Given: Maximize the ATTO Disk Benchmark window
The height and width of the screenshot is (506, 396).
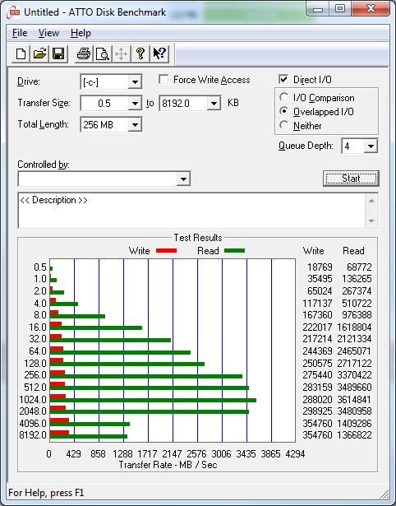Looking at the screenshot, I should (x=340, y=9).
